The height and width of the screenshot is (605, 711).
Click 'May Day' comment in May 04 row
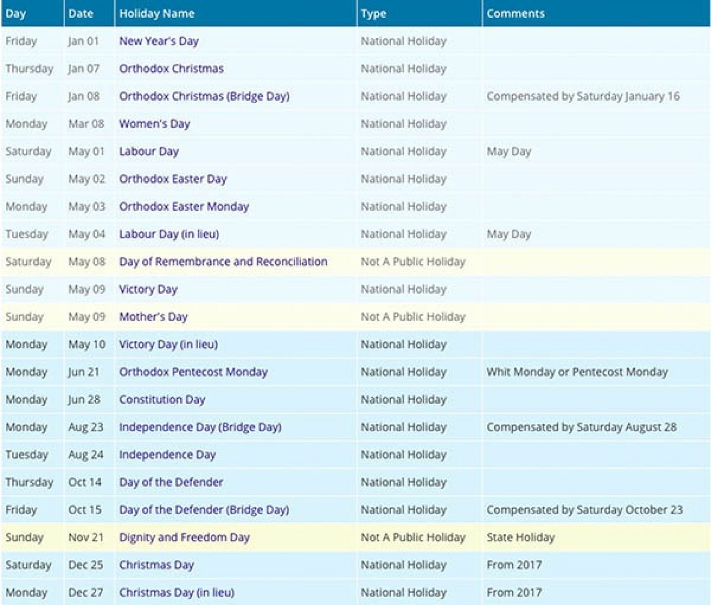coord(509,234)
